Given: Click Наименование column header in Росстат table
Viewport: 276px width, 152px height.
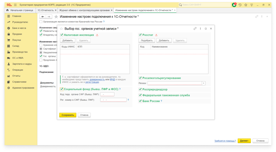Looking at the screenshot, I should [x=179, y=47].
